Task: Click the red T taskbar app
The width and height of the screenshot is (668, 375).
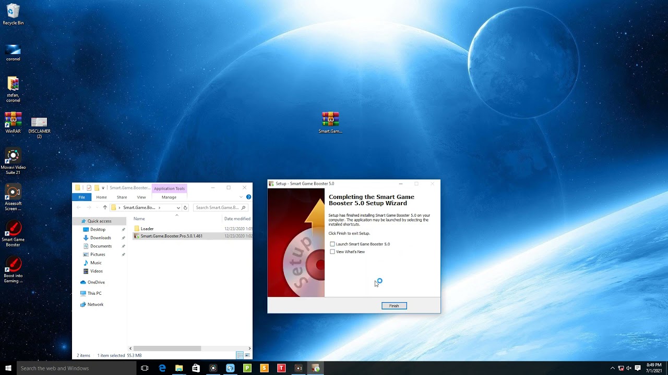Action: pyautogui.click(x=281, y=368)
